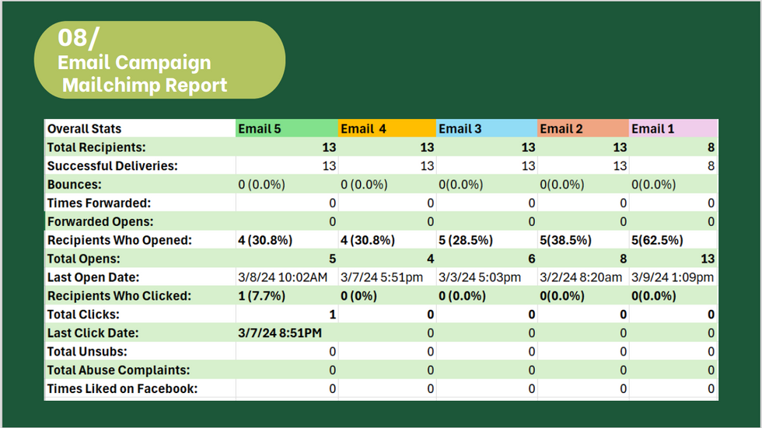Click the 'Total Clicks:' row label
762x428 pixels.
[83, 315]
